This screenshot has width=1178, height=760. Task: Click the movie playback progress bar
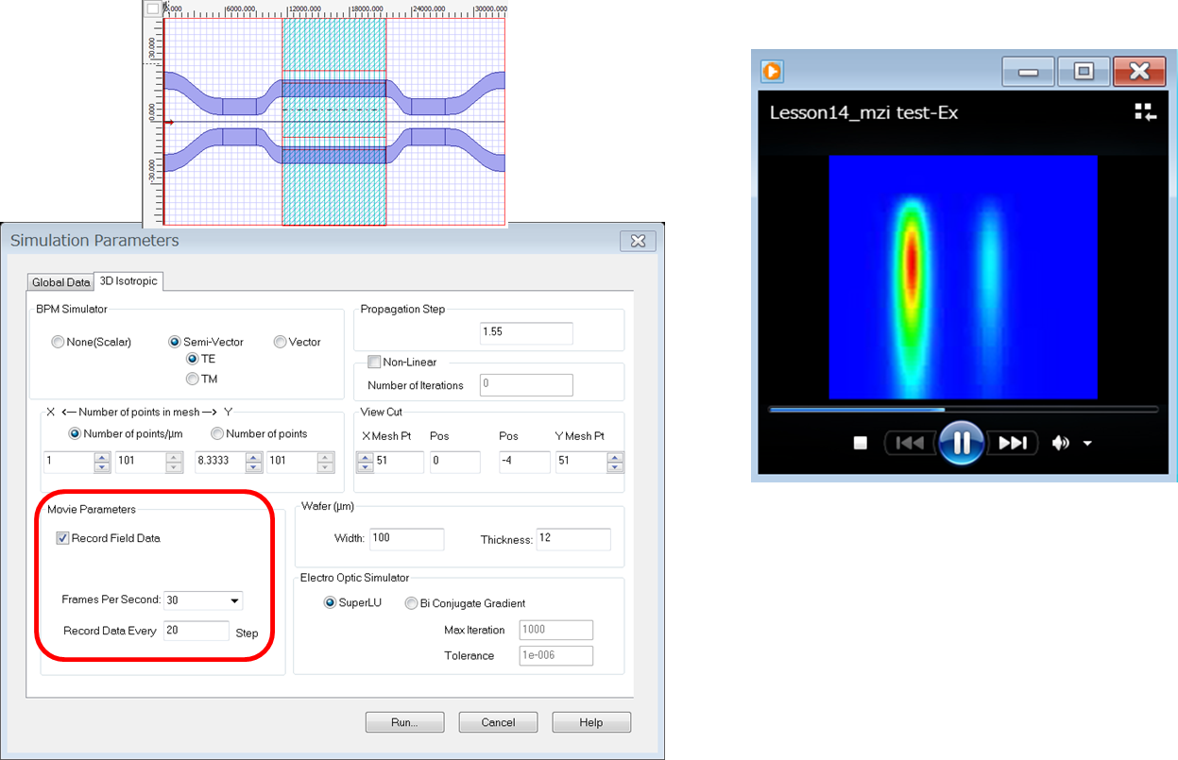[962, 410]
